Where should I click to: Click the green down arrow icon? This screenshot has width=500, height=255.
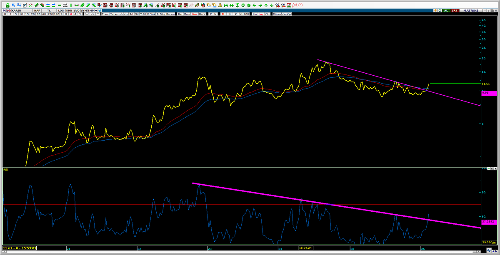272,5
